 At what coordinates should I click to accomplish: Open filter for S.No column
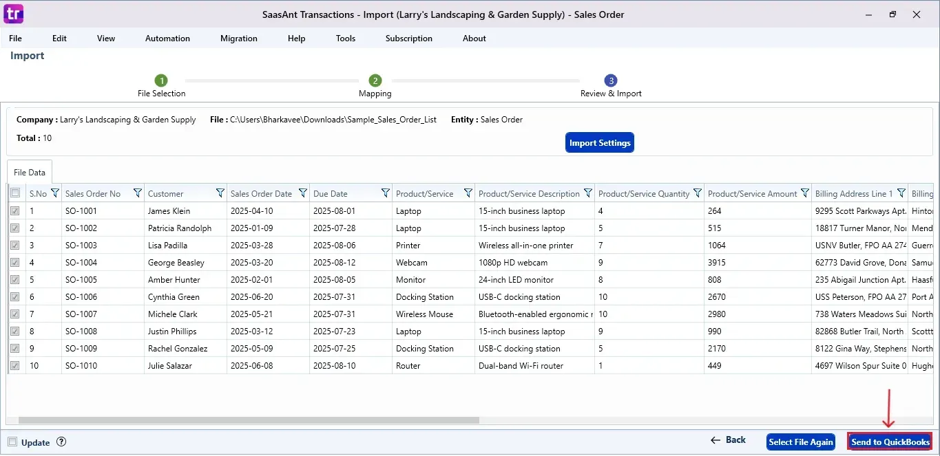tap(56, 193)
